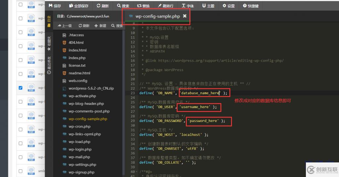339x177 pixels.
Task: Open wp-cron.php in the file tree
Action: (79, 127)
